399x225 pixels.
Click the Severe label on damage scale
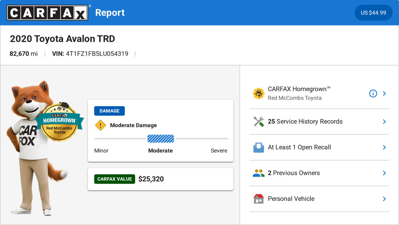pos(219,150)
